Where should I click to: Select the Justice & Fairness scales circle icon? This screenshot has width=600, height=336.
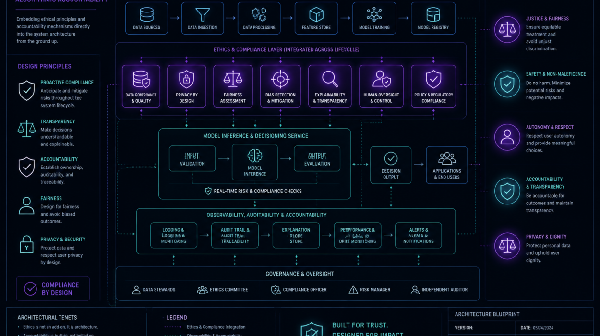[x=507, y=29]
